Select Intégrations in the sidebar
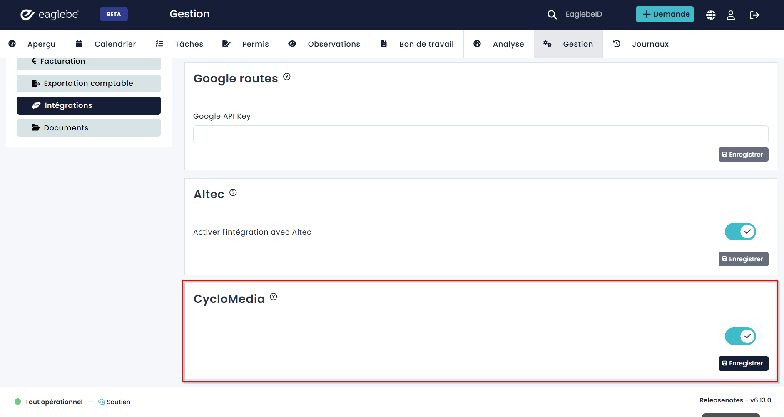Viewport: 784px width, 417px height. pos(89,105)
